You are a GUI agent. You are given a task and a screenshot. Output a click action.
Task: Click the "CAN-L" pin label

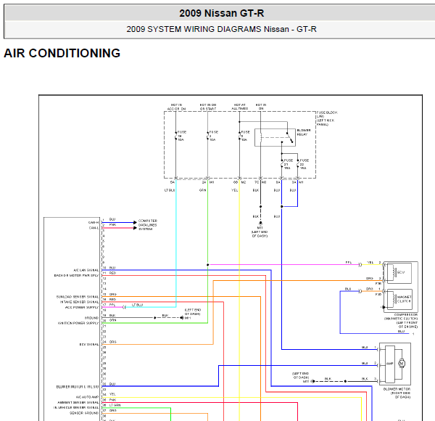click(94, 228)
